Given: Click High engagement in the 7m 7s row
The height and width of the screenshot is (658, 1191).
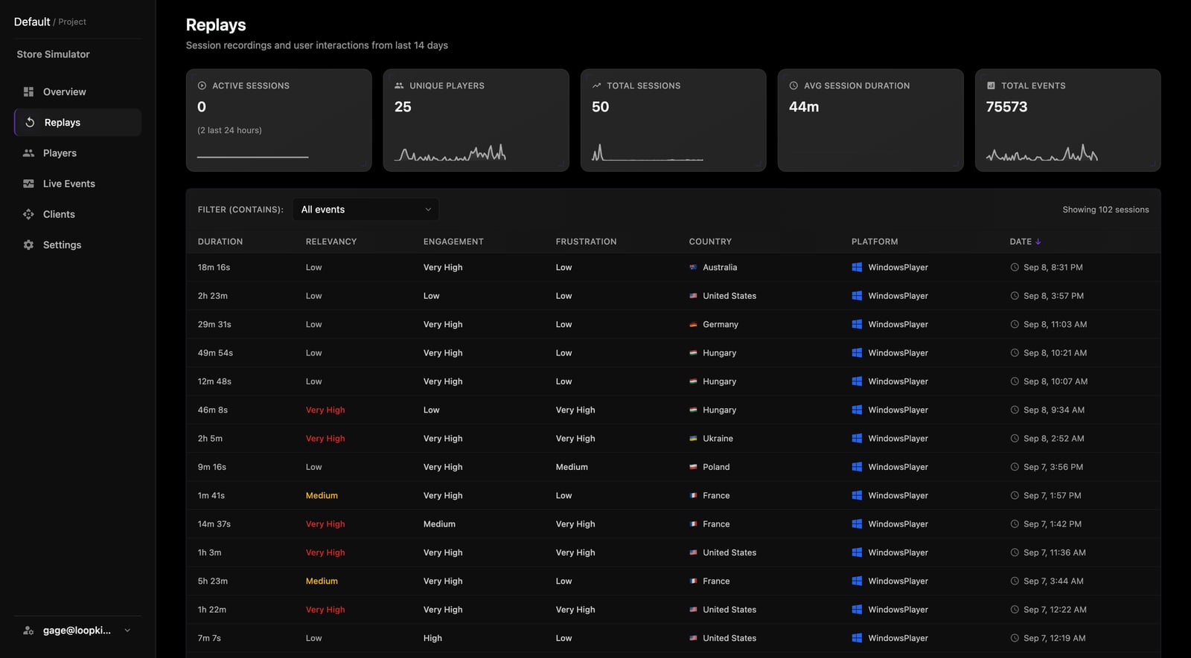Looking at the screenshot, I should coord(432,638).
